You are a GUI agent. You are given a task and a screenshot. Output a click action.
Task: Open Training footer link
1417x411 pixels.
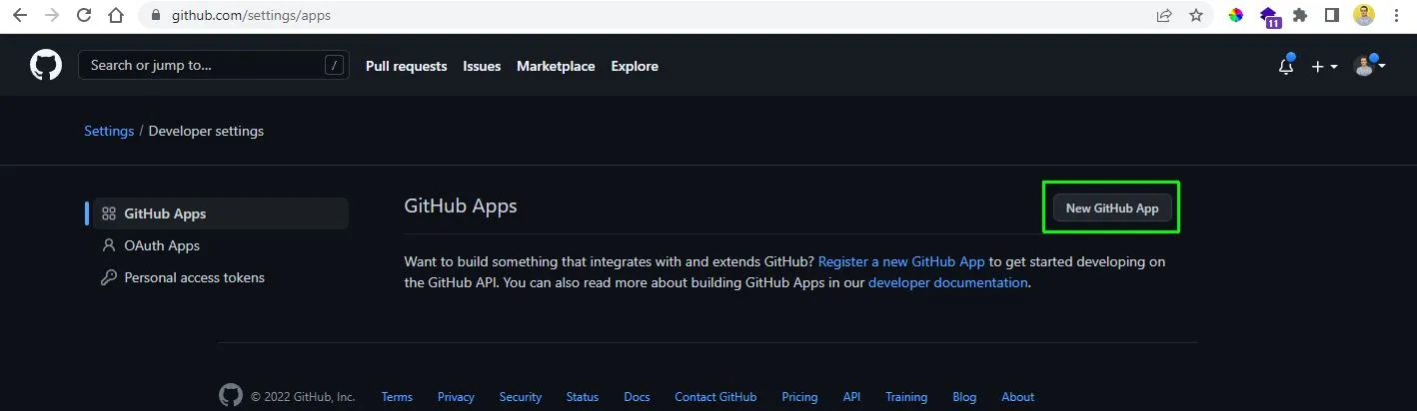[906, 397]
